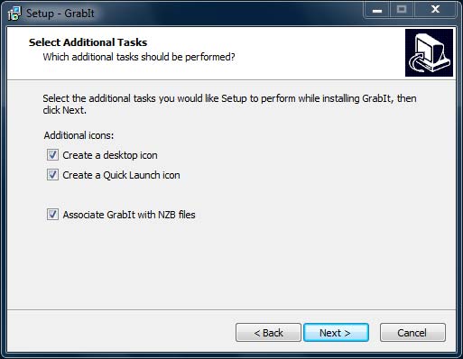
Task: Continue the setup with the Next button
Action: pos(336,333)
